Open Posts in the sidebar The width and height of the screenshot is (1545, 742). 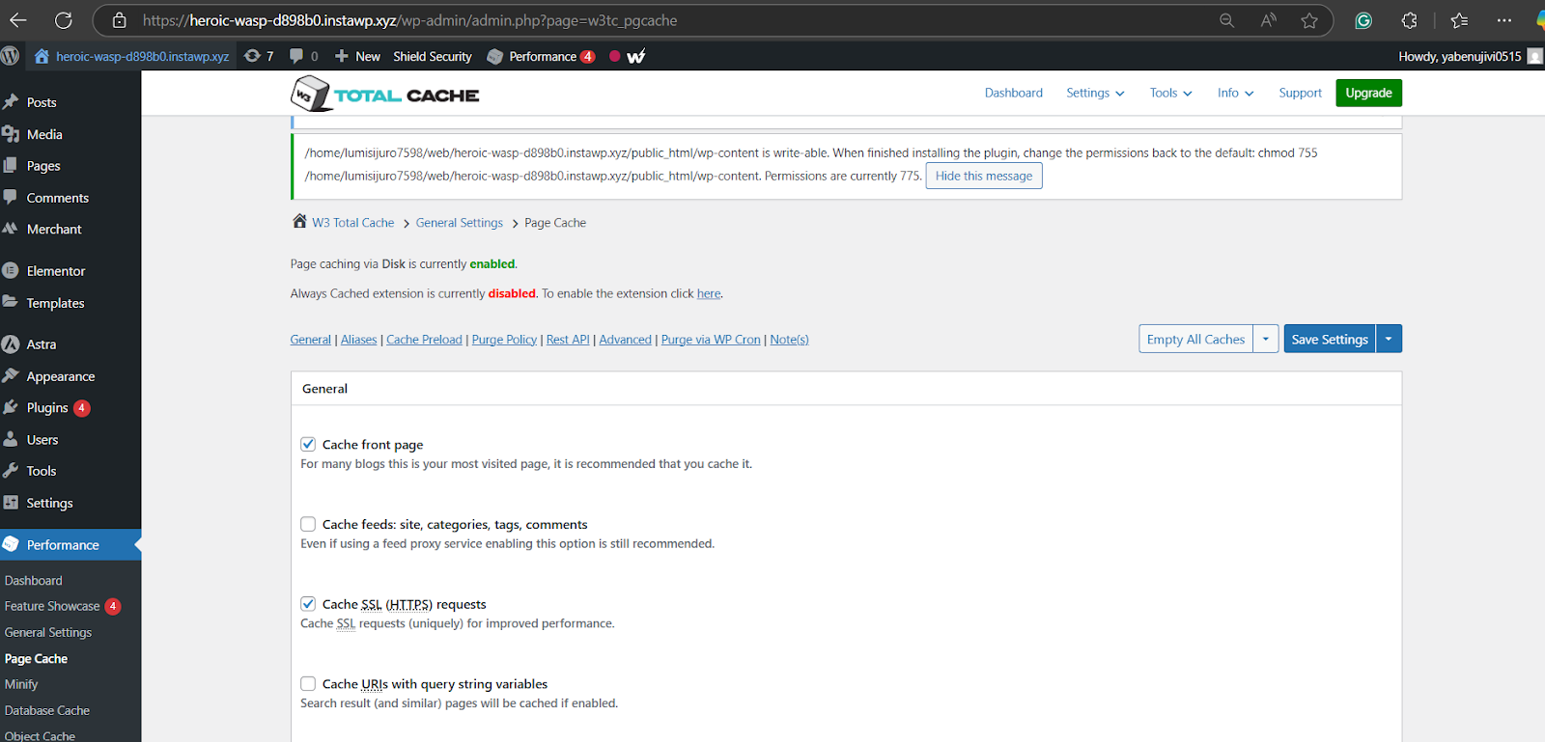[x=42, y=102]
